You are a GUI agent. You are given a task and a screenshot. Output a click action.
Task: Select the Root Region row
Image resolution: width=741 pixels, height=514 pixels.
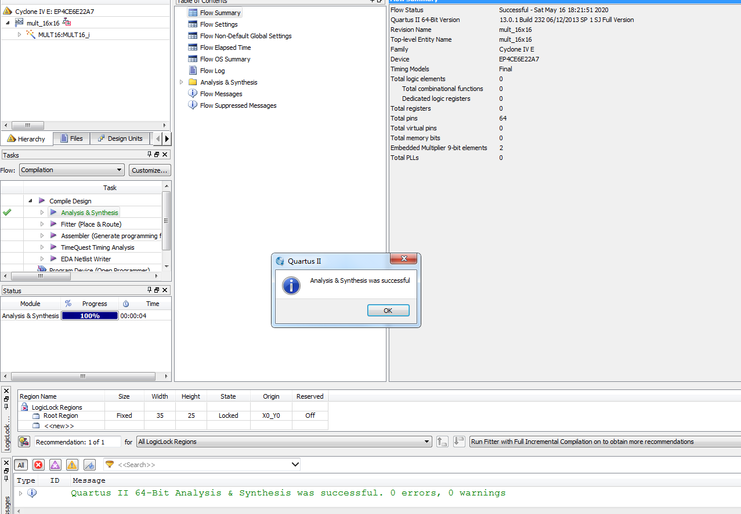[173, 415]
